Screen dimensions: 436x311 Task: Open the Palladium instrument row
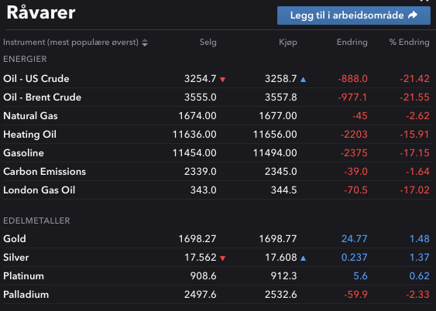pyautogui.click(x=218, y=294)
